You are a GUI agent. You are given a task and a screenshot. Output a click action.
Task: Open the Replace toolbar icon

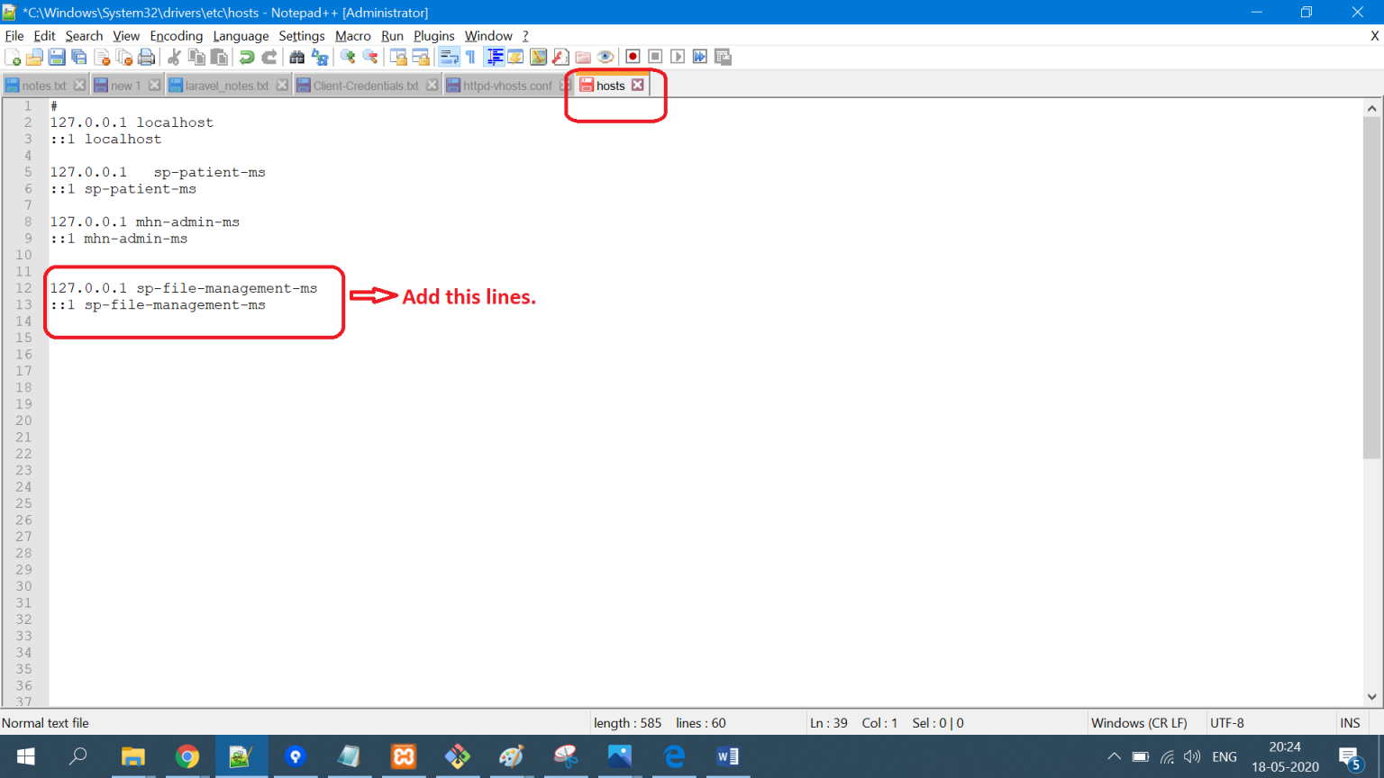[x=319, y=57]
